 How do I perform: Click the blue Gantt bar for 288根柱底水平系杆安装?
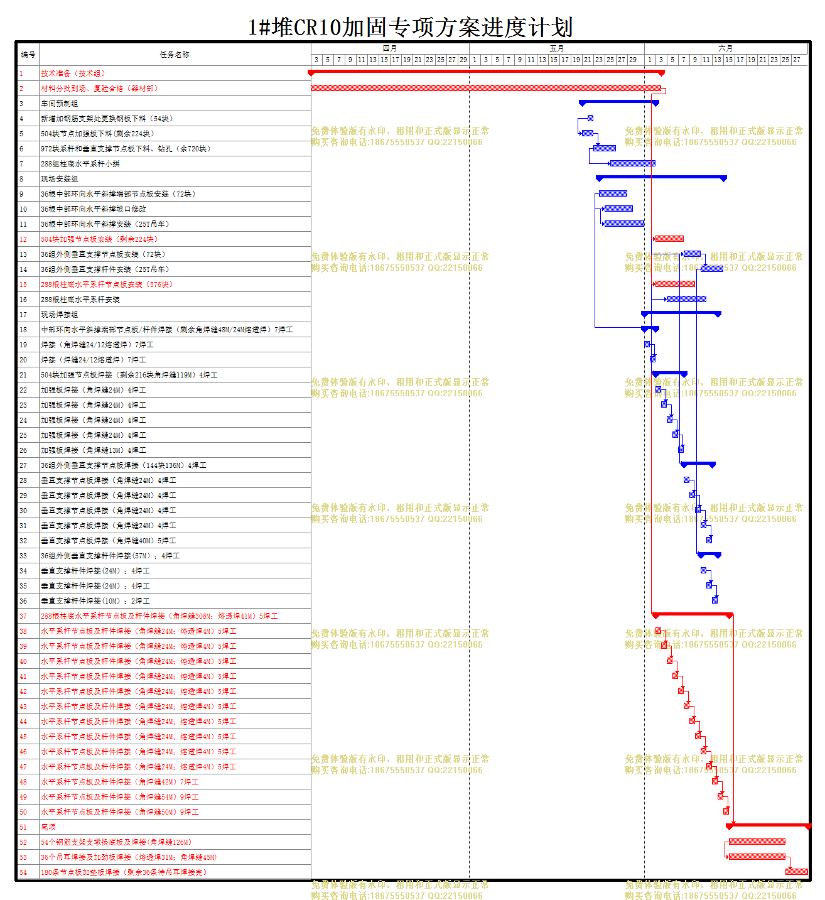pyautogui.click(x=686, y=299)
